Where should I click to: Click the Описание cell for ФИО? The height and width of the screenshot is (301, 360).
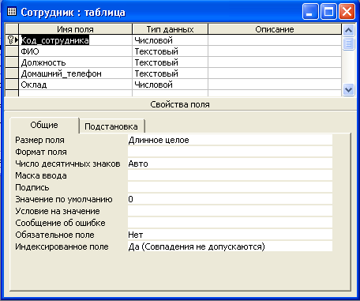[x=275, y=51]
